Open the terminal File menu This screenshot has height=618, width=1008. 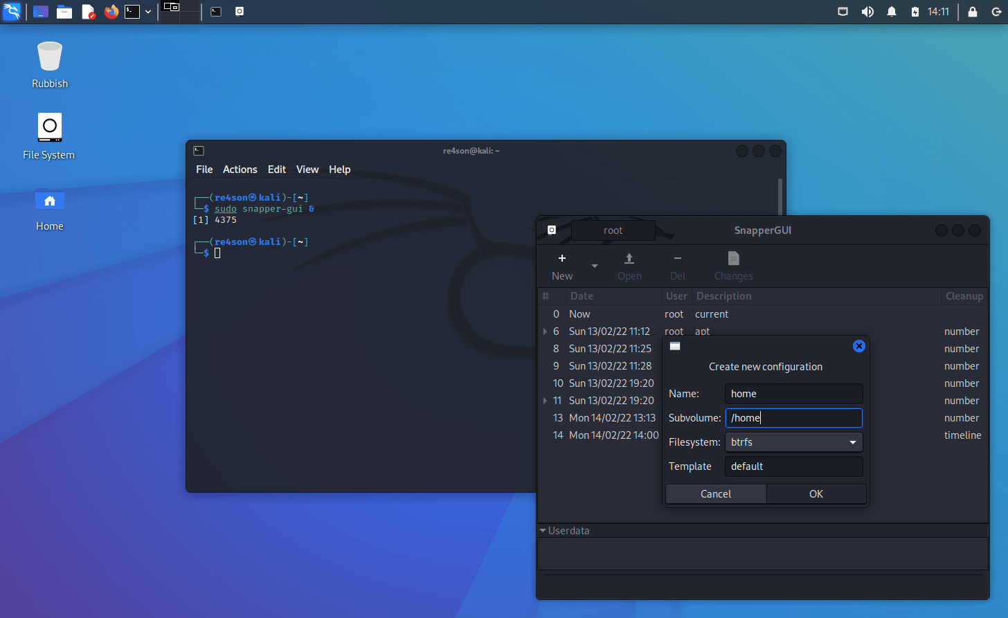204,170
